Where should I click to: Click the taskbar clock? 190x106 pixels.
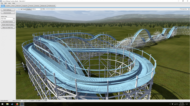(182, 104)
